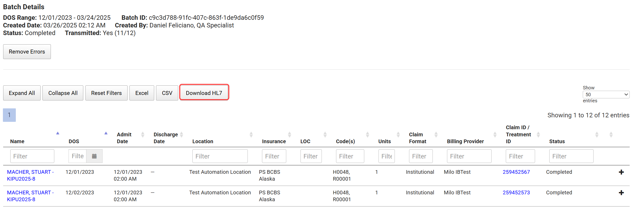Sort table by Name column arrow
Screen dimensions: 631x207
tap(58, 133)
